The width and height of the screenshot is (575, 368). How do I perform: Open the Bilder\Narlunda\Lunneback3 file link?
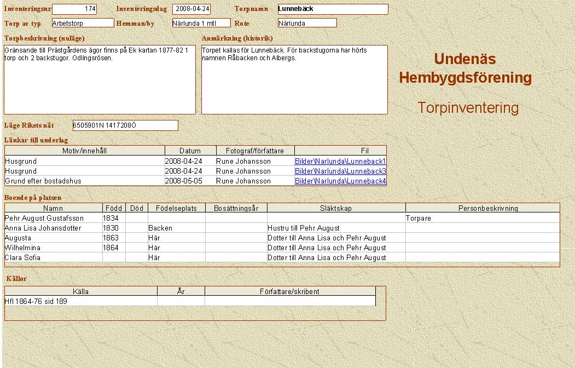[x=340, y=171]
